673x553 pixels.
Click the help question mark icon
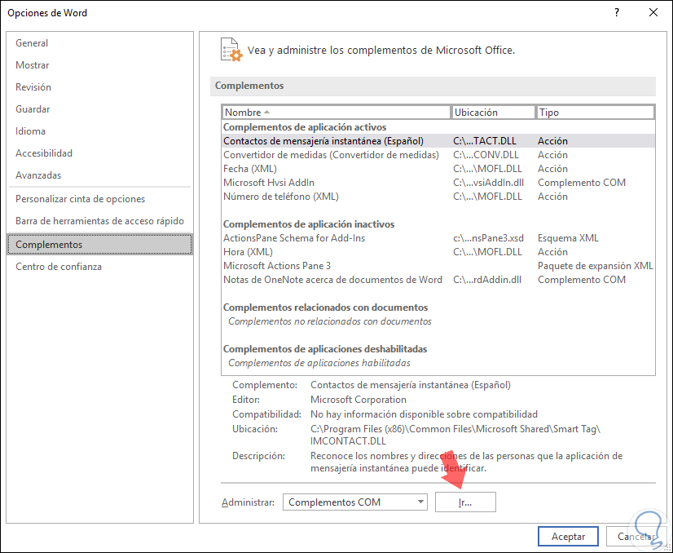click(x=617, y=12)
